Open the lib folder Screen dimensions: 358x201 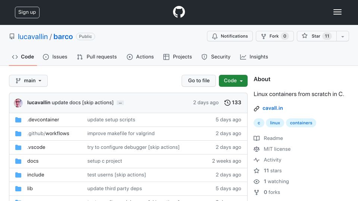[x=30, y=188]
